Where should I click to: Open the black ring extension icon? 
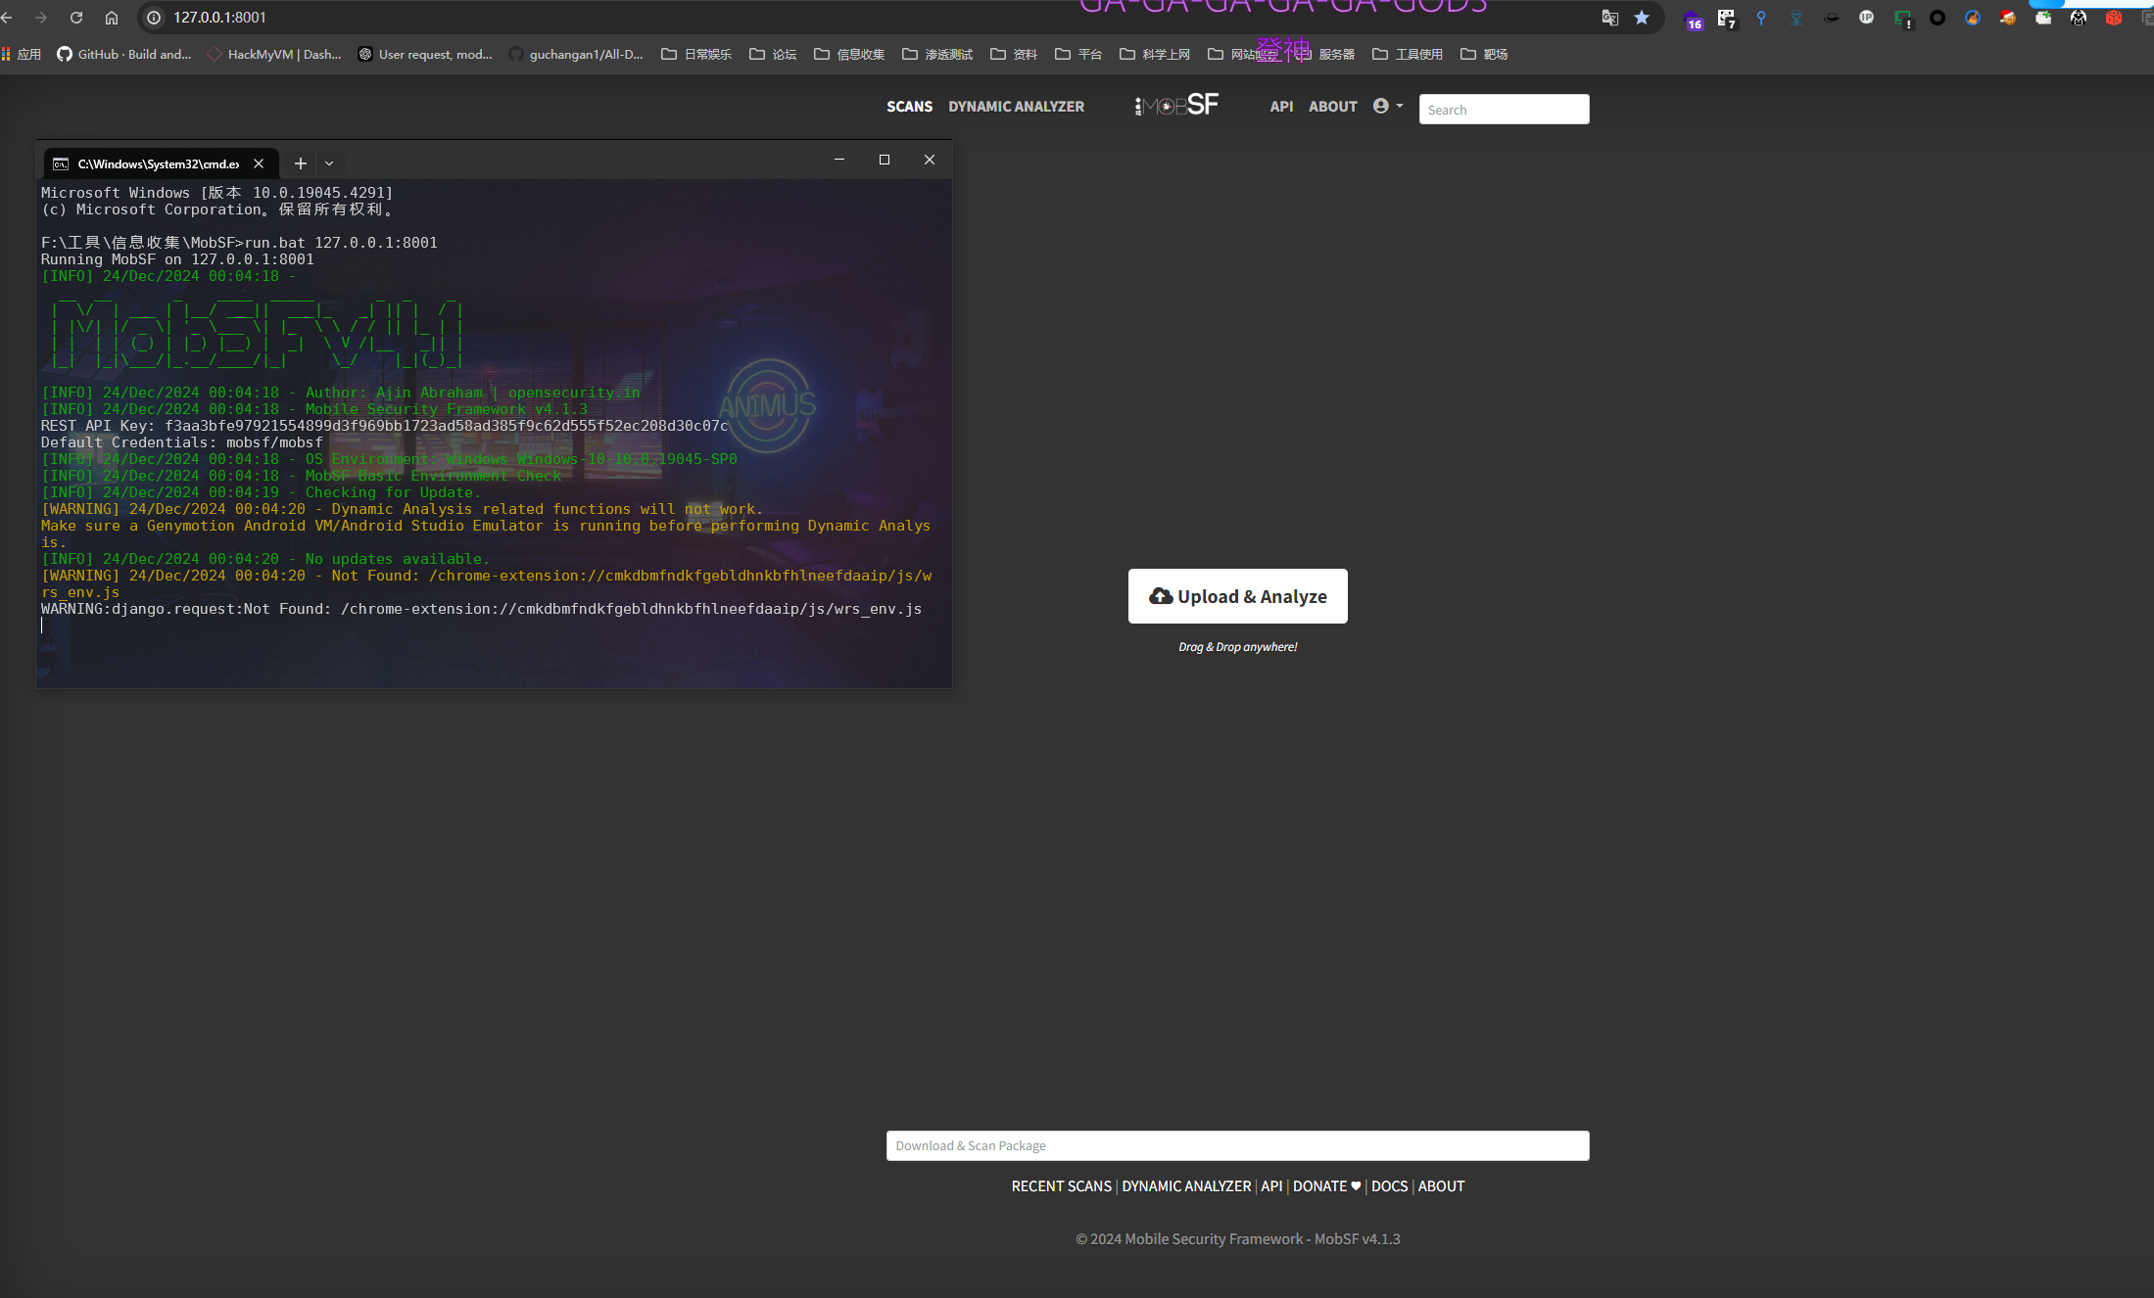pyautogui.click(x=1938, y=18)
